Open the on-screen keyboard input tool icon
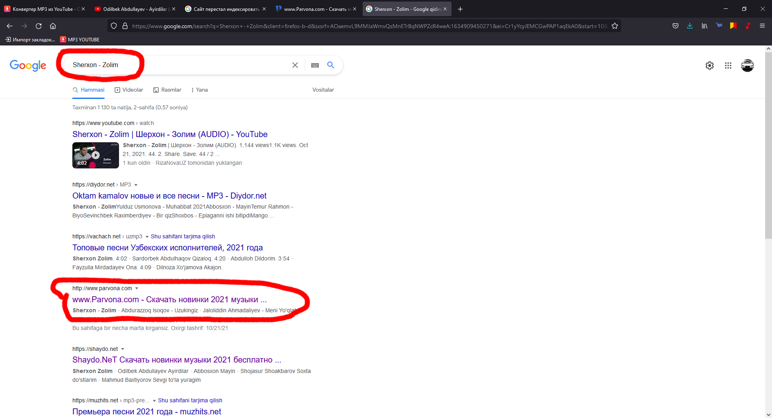Screen dimensions: 772x418 point(315,65)
